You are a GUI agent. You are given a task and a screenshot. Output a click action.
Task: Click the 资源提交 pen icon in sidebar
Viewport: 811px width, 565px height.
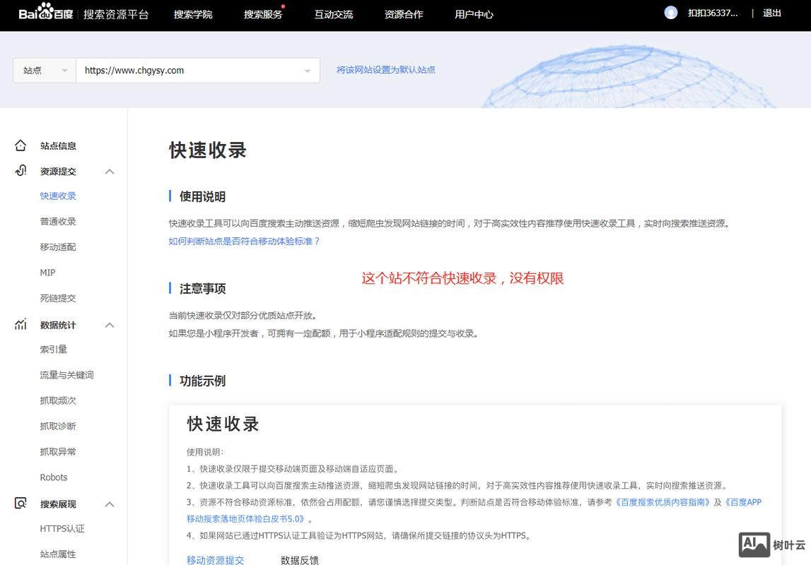[20, 171]
